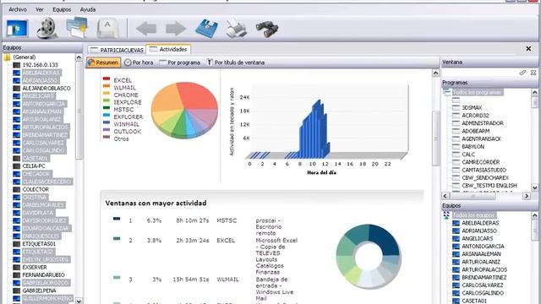Click the film reel video icon

click(46, 28)
